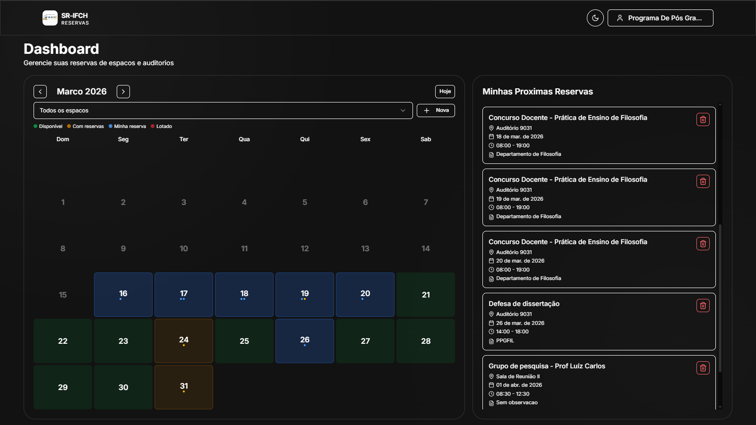Go to previous month with left chevron
This screenshot has width=756, height=425.
pos(40,92)
